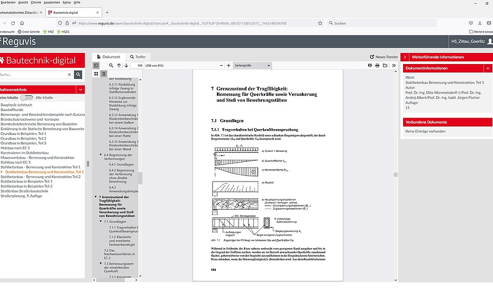Open a new browser tab

107,13
